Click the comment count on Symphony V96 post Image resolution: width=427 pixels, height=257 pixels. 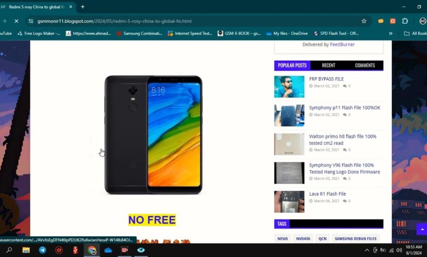click(347, 179)
